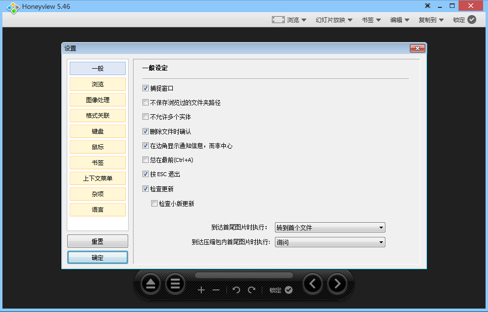
Task: Click the image position slider bar
Action: (x=244, y=275)
